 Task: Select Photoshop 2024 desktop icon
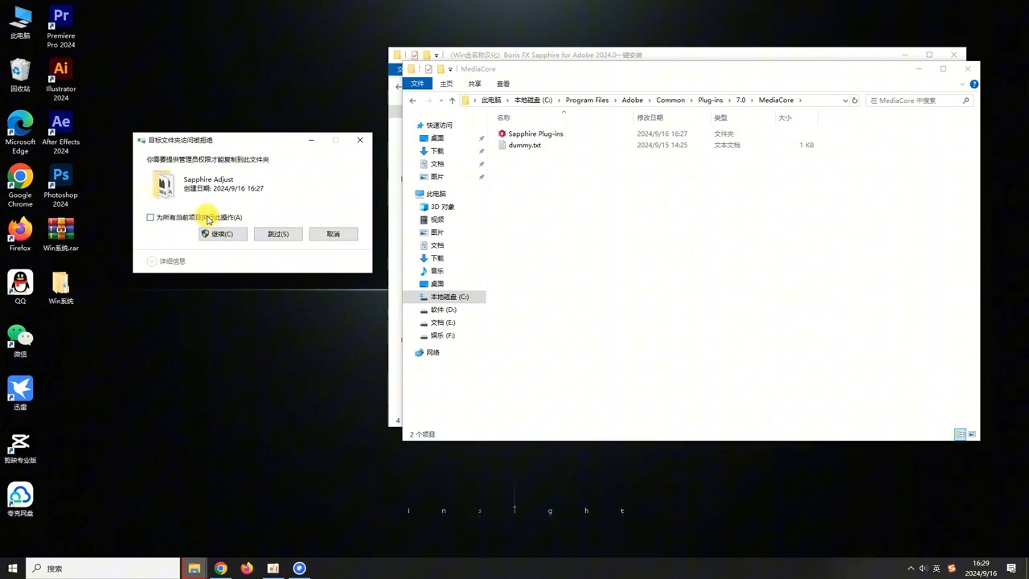click(x=60, y=186)
